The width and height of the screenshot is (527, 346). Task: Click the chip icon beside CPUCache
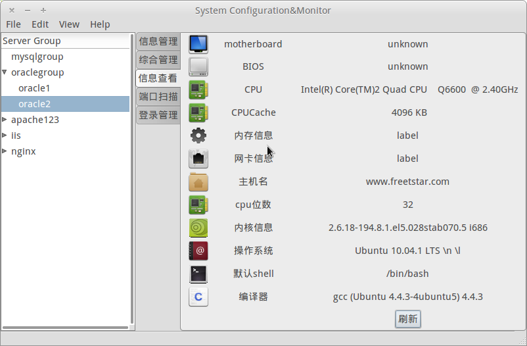point(198,112)
